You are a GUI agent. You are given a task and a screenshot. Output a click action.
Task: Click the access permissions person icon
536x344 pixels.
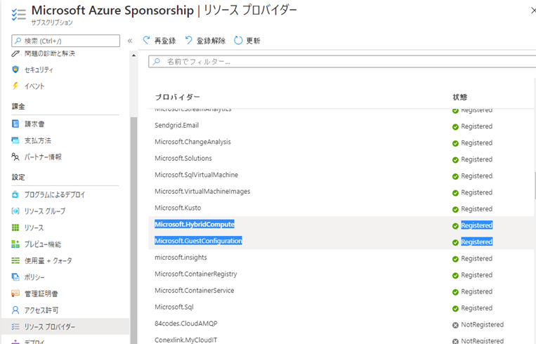[x=15, y=310]
